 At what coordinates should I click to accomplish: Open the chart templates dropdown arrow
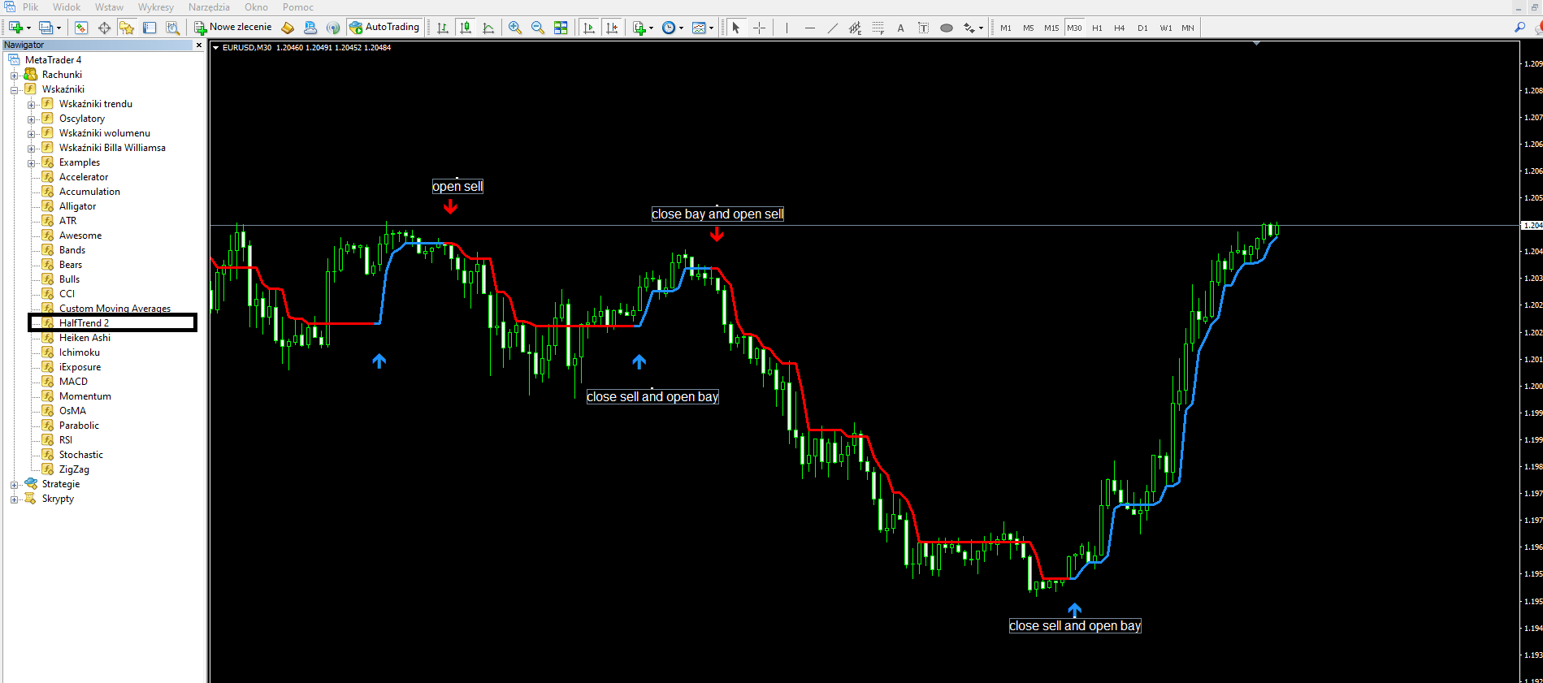point(711,28)
